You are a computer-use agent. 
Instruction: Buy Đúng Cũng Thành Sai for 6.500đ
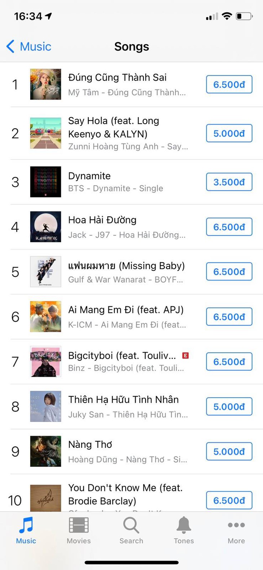pyautogui.click(x=229, y=84)
